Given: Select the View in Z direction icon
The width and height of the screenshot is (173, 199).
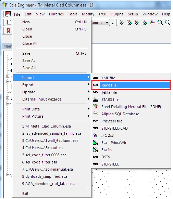Looking at the screenshot, I should [137, 23].
